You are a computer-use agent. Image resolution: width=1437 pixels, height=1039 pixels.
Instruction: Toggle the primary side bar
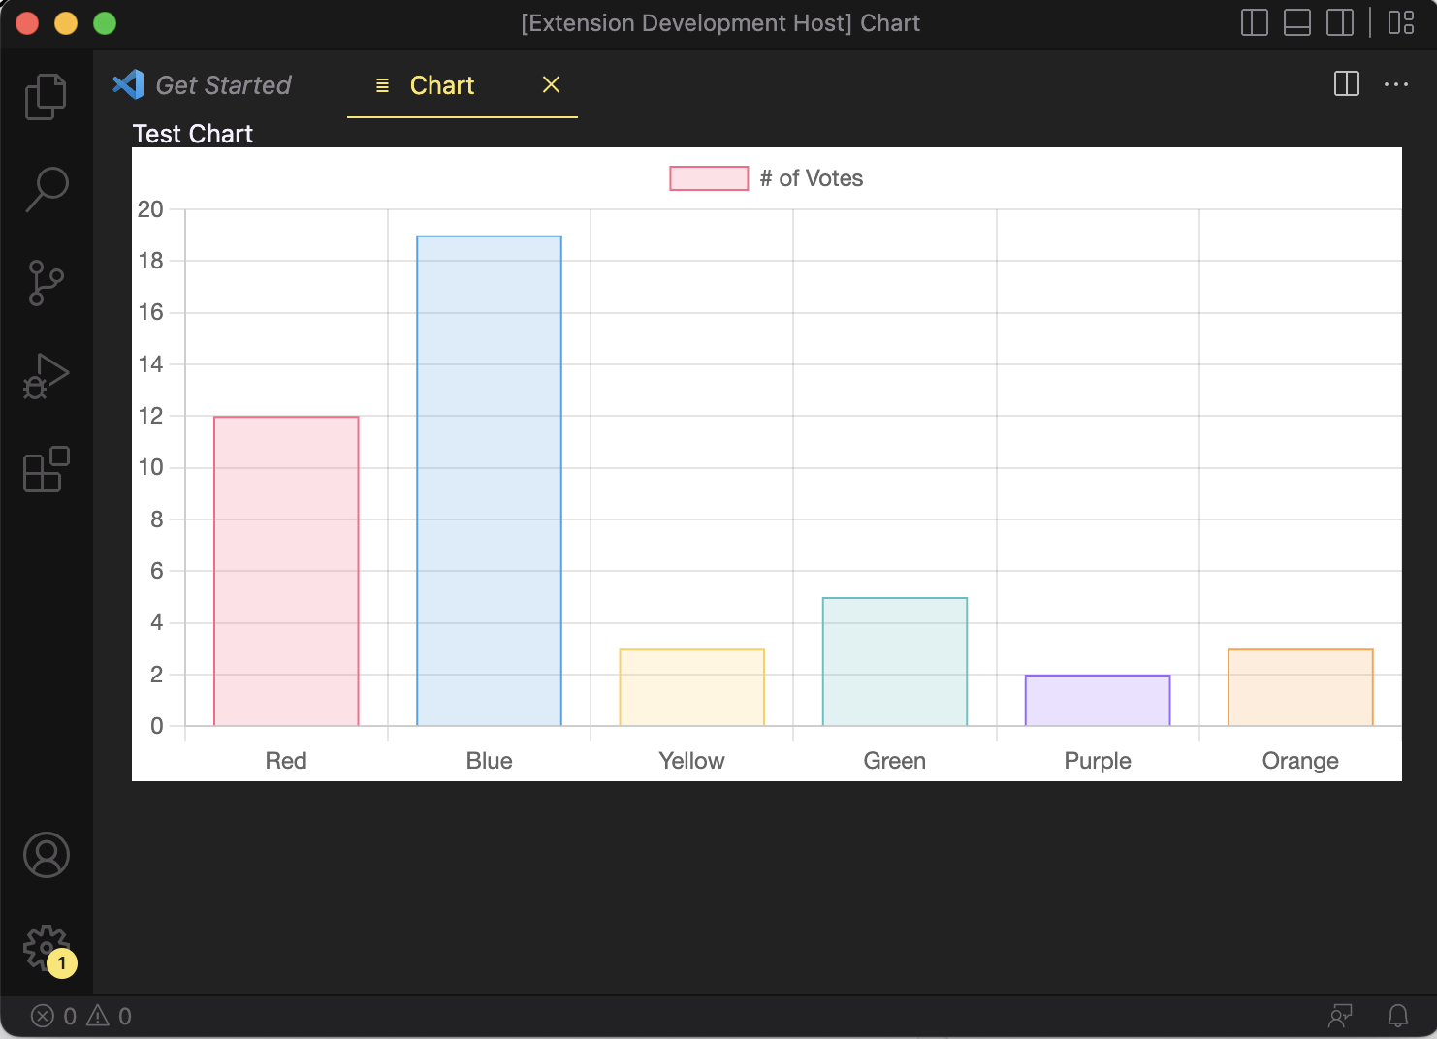(1254, 22)
